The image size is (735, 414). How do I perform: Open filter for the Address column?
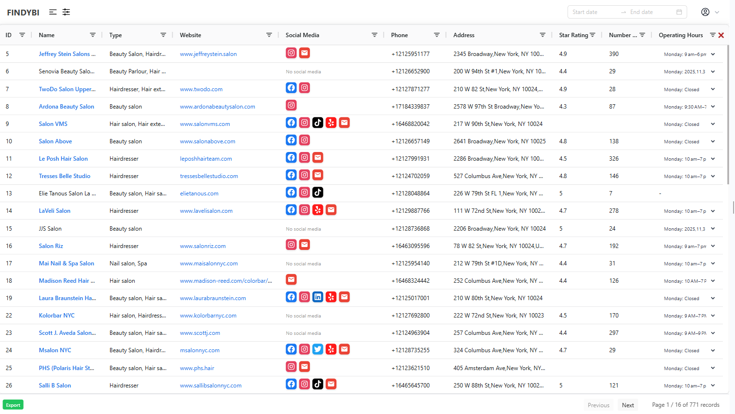(542, 35)
